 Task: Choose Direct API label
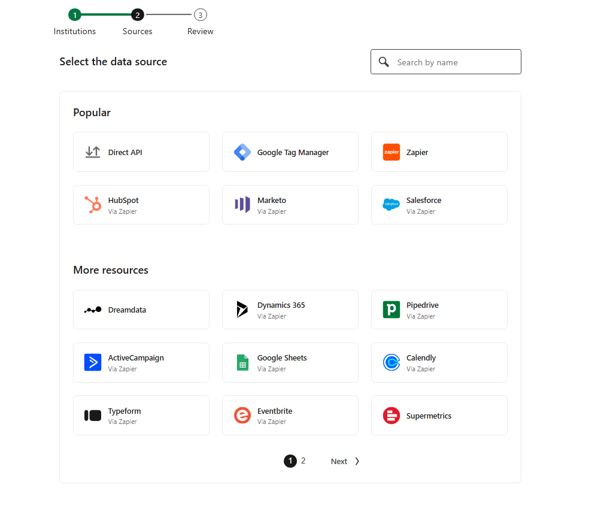(125, 153)
